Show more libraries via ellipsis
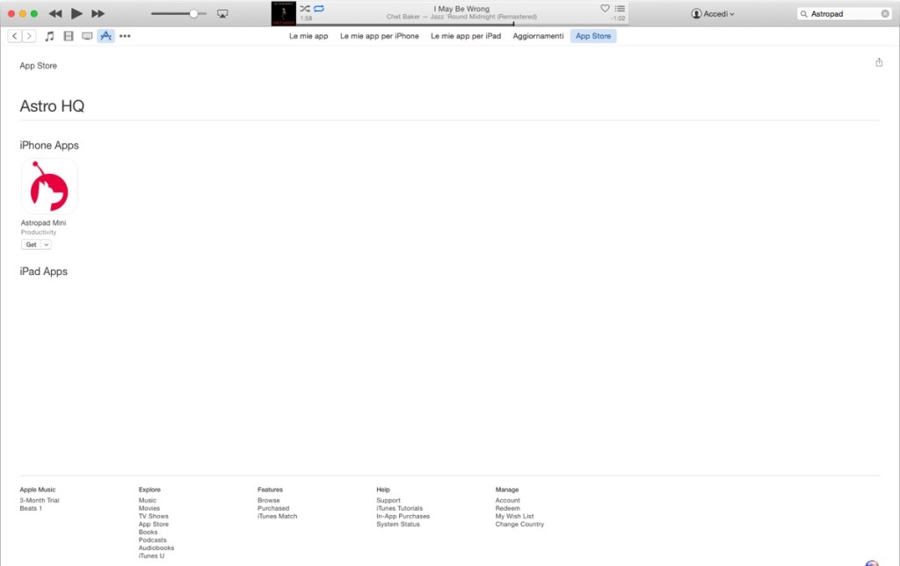 [125, 36]
